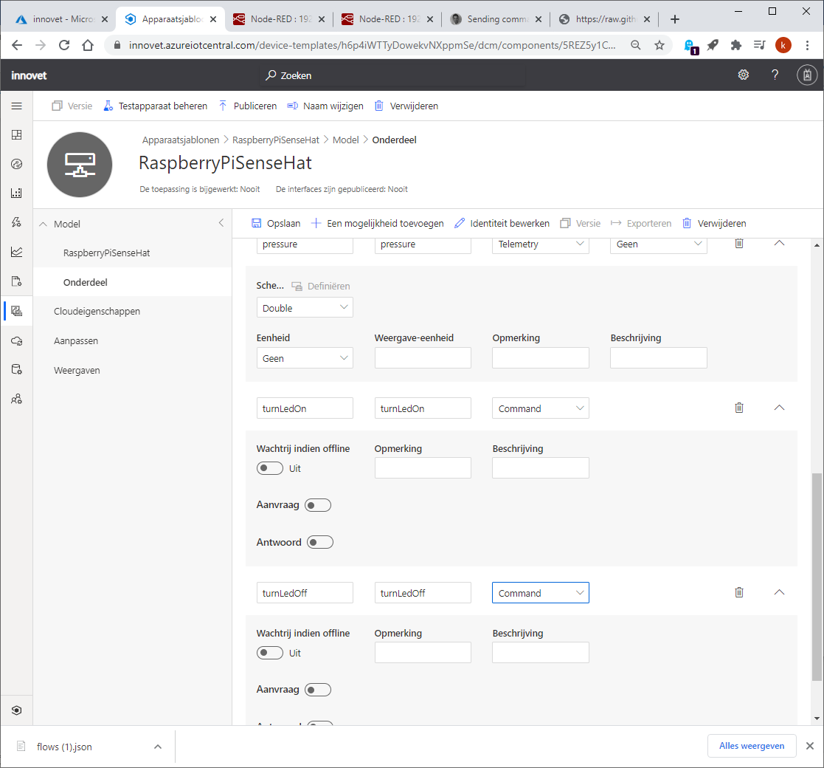Open the turnLedOff Command type dropdown

(540, 593)
